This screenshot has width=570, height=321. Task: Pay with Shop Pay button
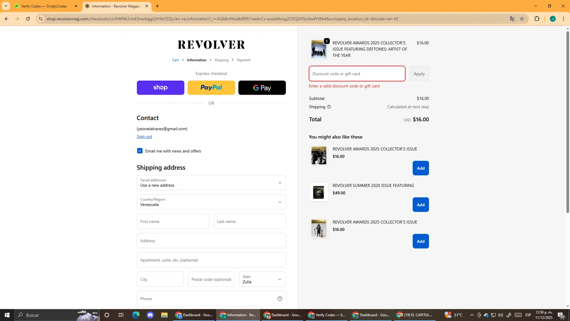[x=160, y=87]
